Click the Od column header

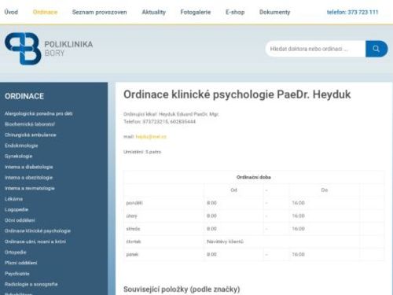coord(233,190)
